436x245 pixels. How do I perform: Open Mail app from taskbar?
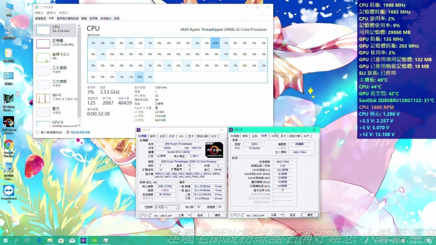pos(72,240)
